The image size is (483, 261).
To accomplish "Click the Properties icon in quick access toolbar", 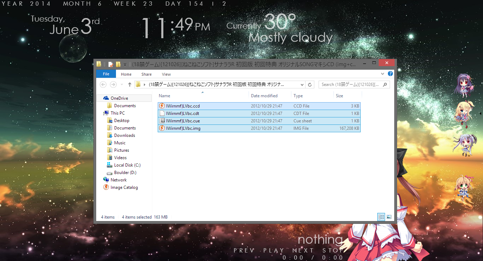I will click(x=111, y=64).
